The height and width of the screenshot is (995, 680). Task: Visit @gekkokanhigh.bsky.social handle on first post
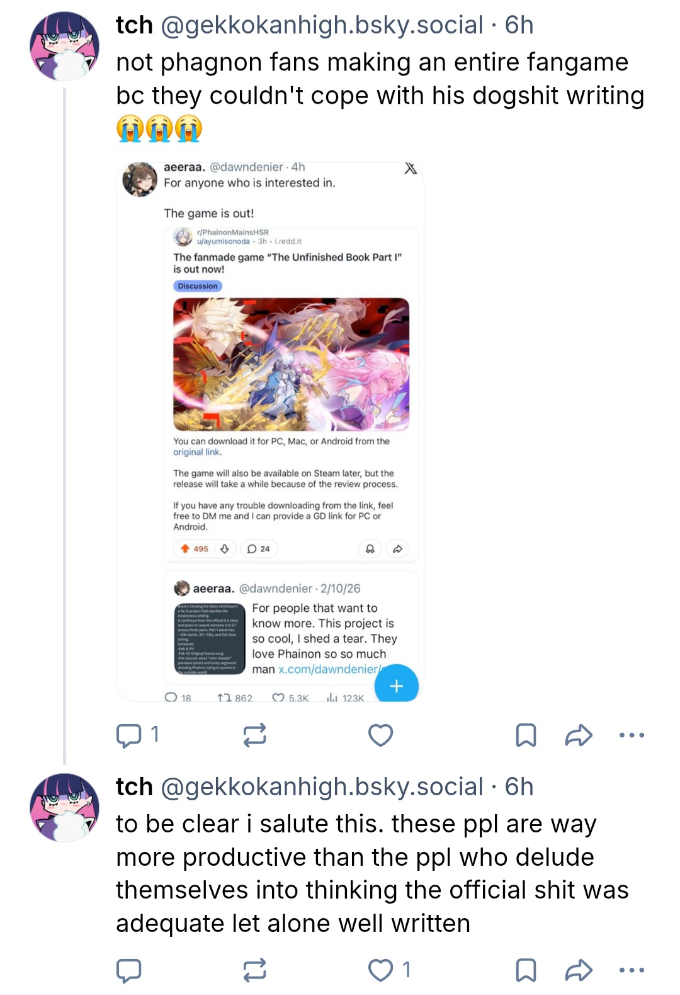coord(322,25)
